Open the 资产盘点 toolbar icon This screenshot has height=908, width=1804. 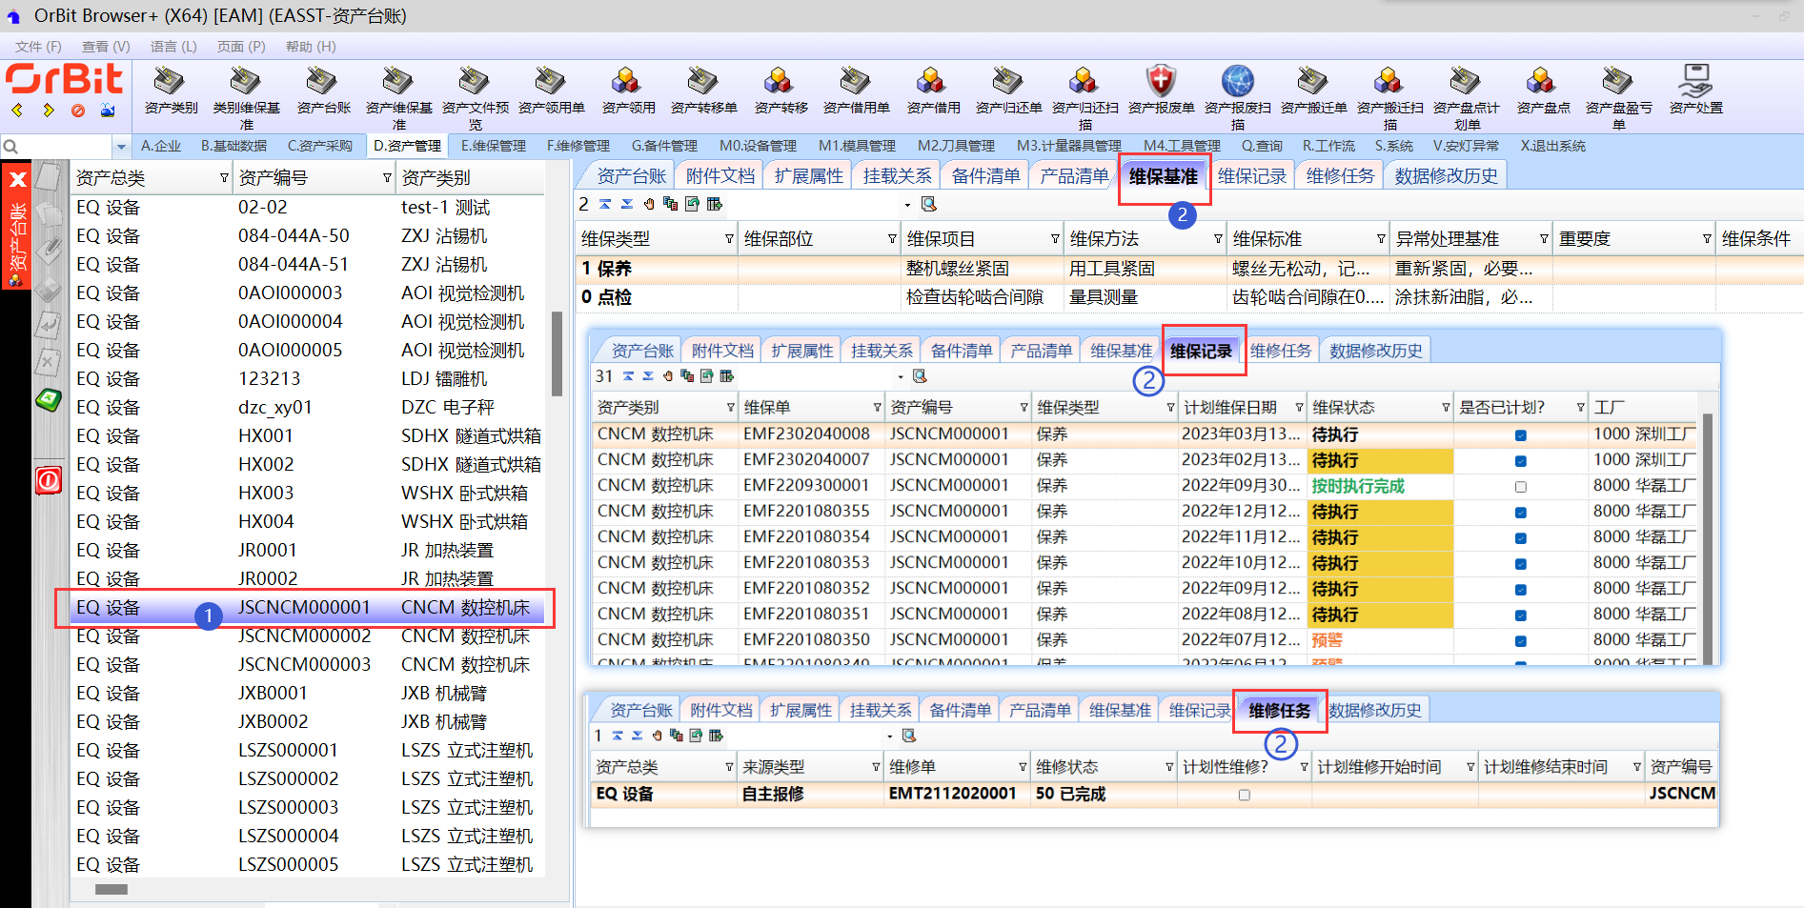(1542, 83)
